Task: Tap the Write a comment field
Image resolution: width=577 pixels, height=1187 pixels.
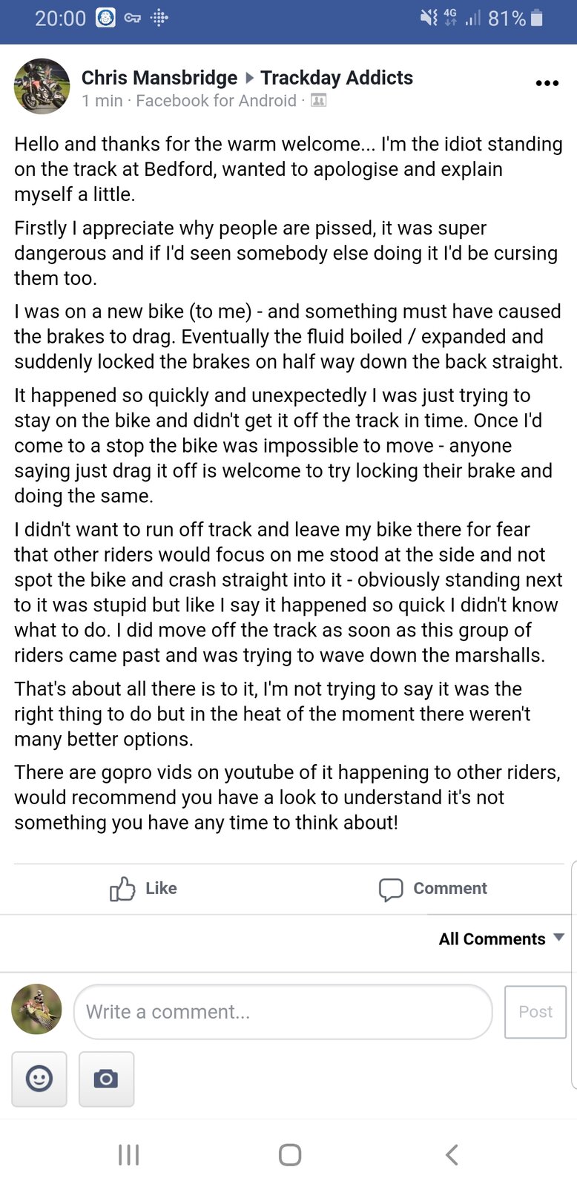Action: point(283,1012)
